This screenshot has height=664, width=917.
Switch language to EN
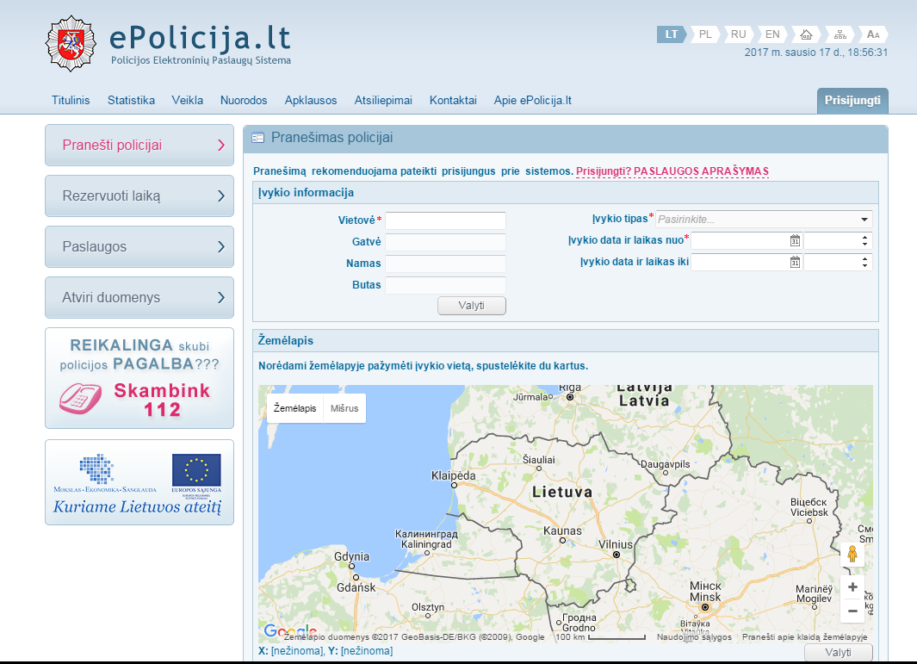(x=772, y=34)
